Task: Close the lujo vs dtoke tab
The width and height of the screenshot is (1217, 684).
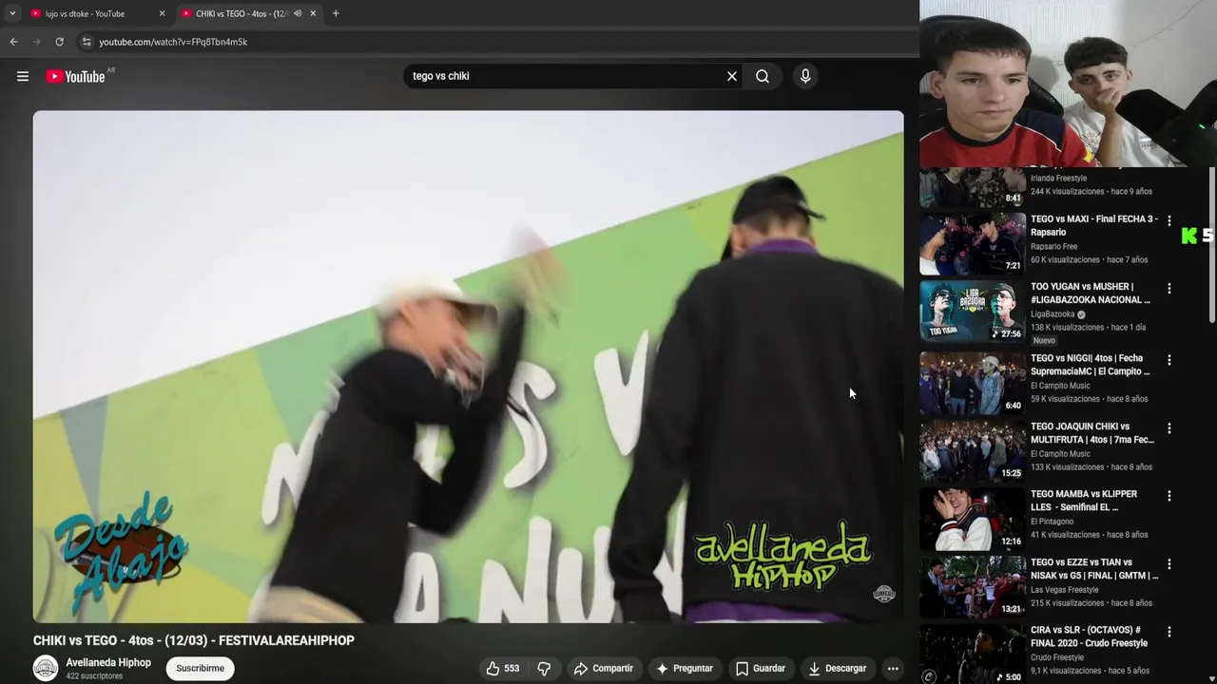Action: [162, 13]
